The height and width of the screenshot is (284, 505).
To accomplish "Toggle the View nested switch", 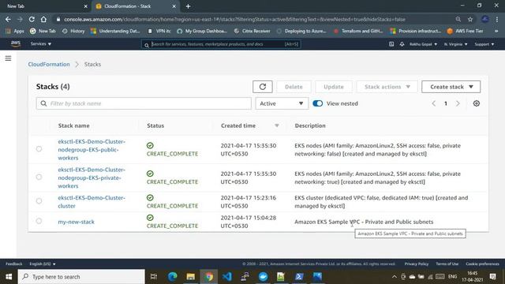I will [x=317, y=103].
